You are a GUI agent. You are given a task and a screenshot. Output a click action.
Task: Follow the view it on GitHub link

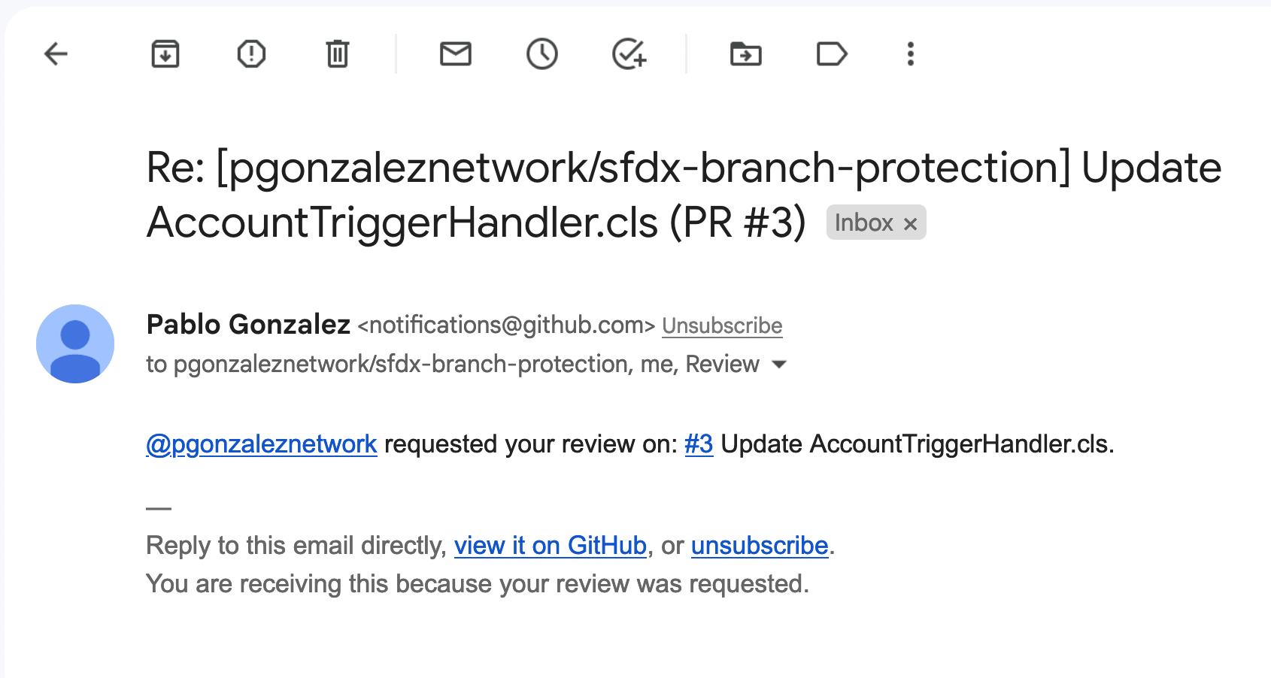(551, 545)
